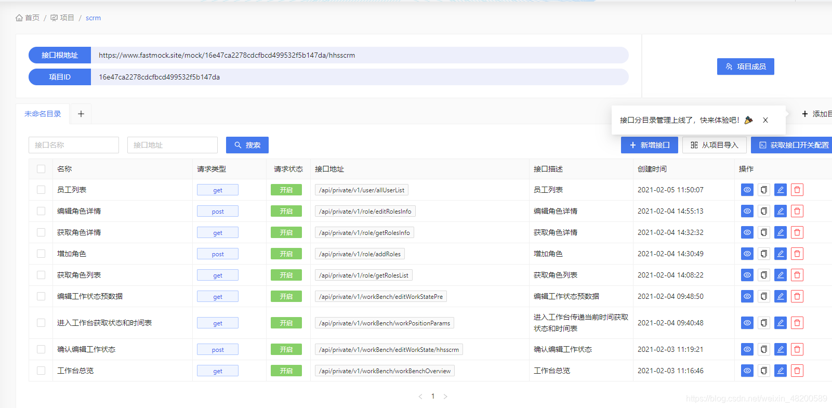832x408 pixels.
Task: Check the 获取角色详情 row checkbox
Action: point(41,232)
